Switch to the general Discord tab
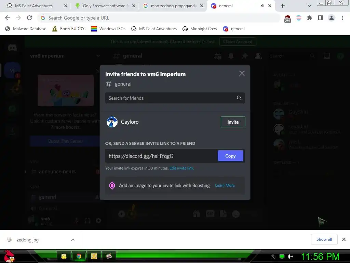 (234, 6)
